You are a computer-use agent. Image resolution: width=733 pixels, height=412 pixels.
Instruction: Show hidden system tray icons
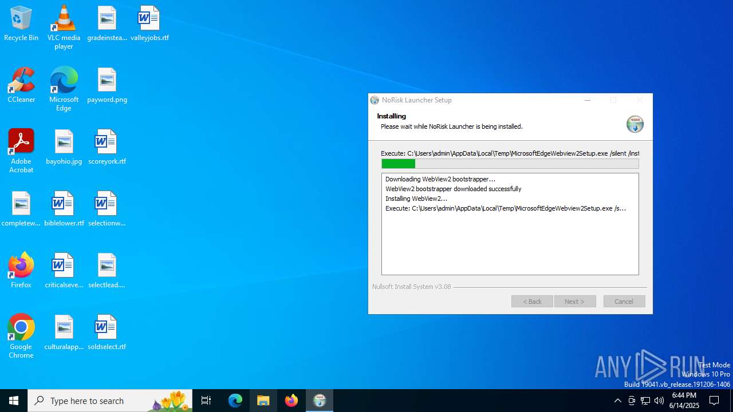coord(617,401)
